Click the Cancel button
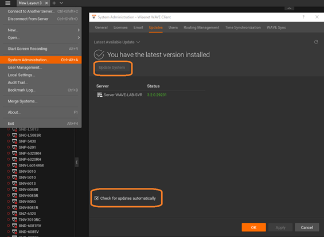This screenshot has height=237, width=324. coord(307,227)
